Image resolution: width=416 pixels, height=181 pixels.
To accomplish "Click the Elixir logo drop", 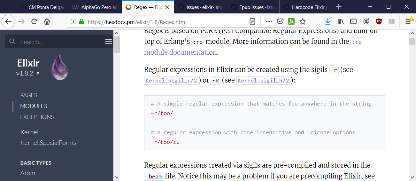I will 60,67.
